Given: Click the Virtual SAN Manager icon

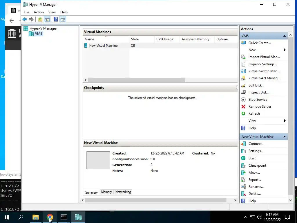Looking at the screenshot, I should (243, 78).
